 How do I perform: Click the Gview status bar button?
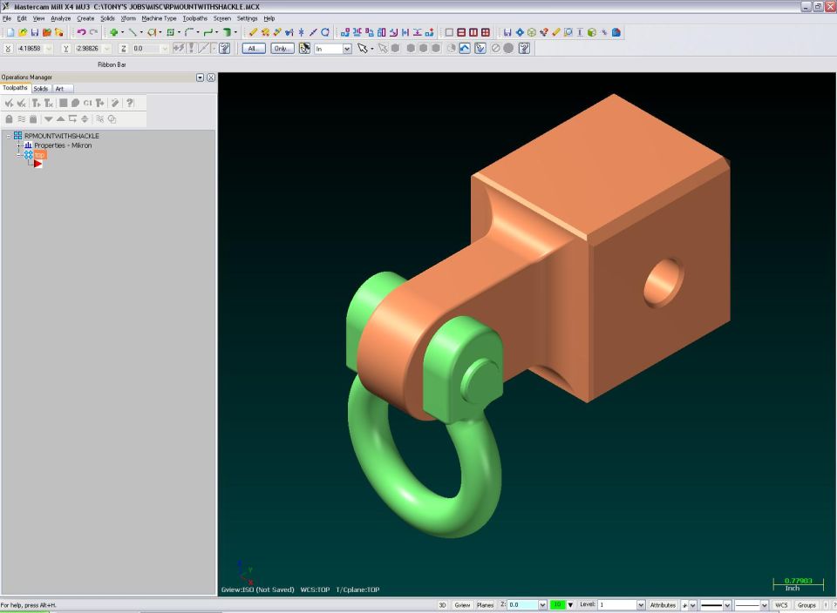coord(462,605)
